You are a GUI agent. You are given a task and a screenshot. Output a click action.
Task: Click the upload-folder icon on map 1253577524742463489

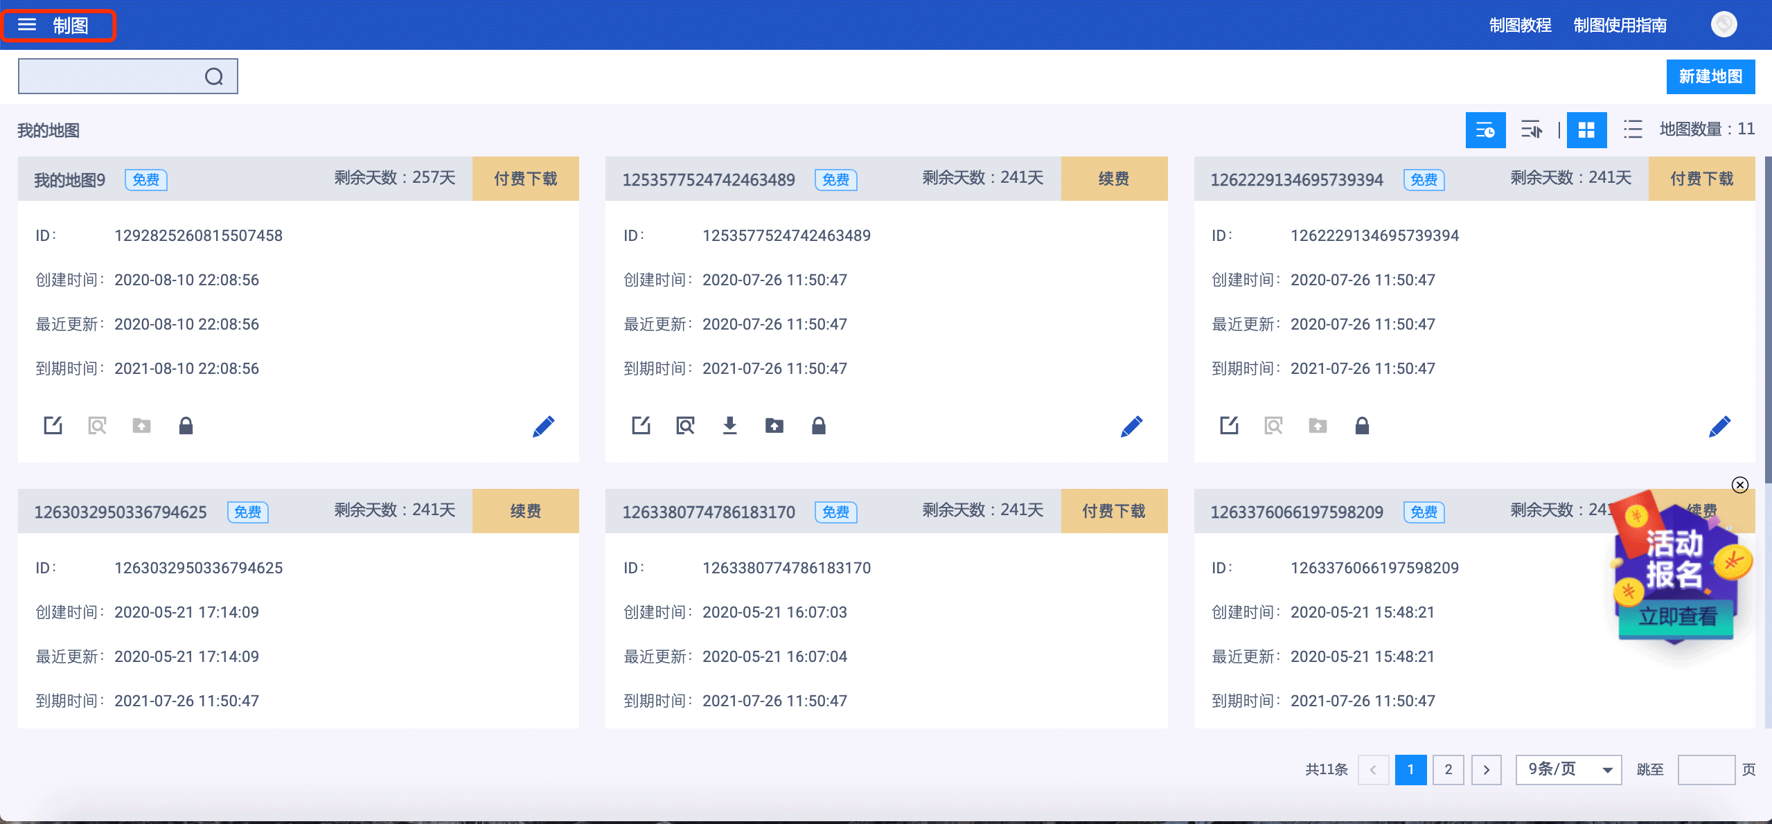tap(774, 425)
